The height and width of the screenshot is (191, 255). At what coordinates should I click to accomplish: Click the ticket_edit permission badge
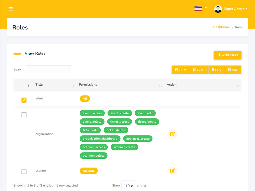(x=90, y=130)
